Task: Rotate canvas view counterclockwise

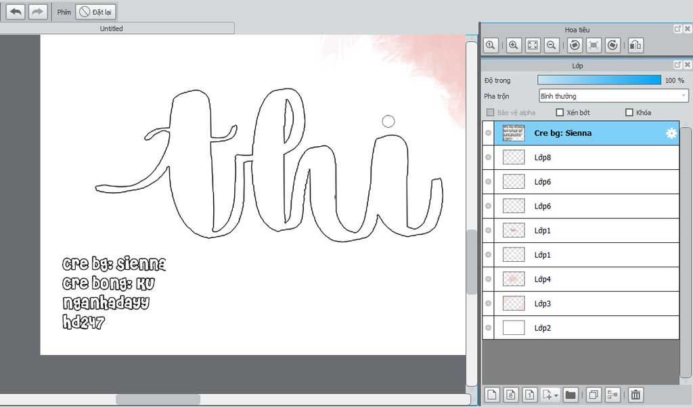Action: point(575,45)
